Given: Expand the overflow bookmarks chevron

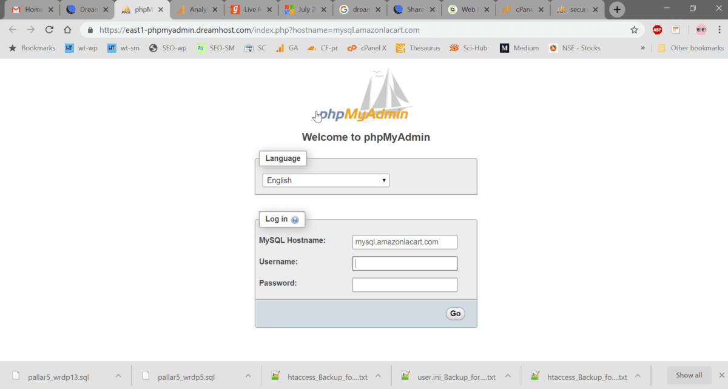Looking at the screenshot, I should pyautogui.click(x=642, y=47).
